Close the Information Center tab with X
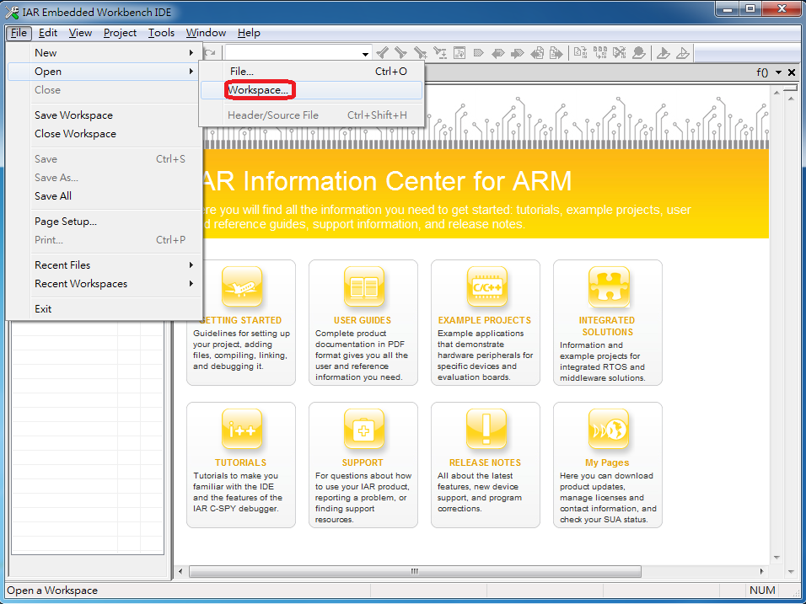The width and height of the screenshot is (806, 604). (792, 72)
